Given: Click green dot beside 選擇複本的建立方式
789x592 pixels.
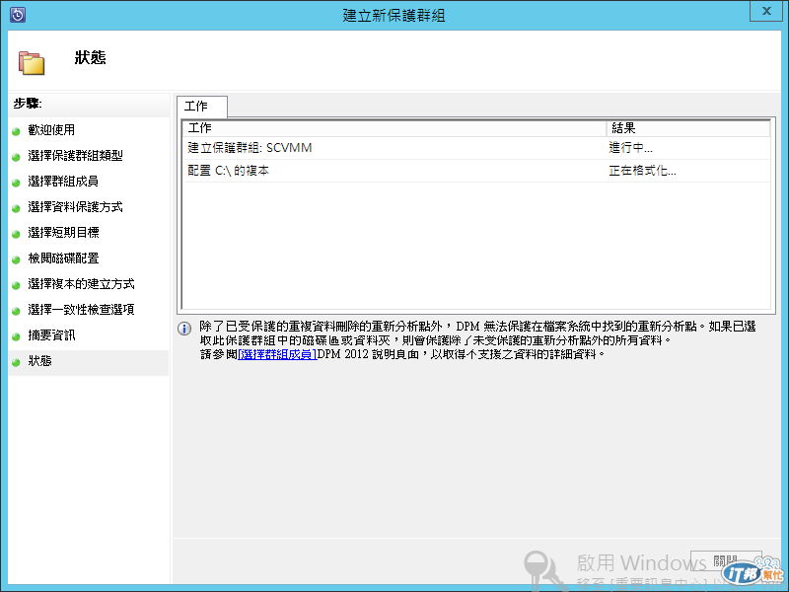Looking at the screenshot, I should point(16,285).
